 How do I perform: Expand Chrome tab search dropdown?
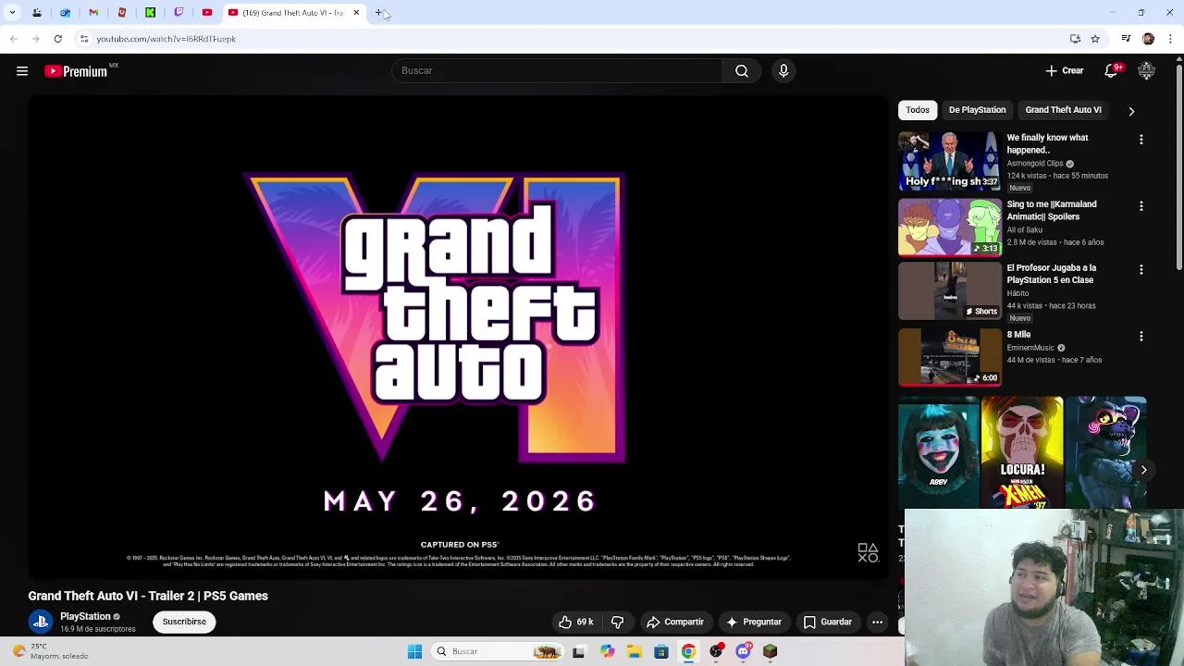12,13
